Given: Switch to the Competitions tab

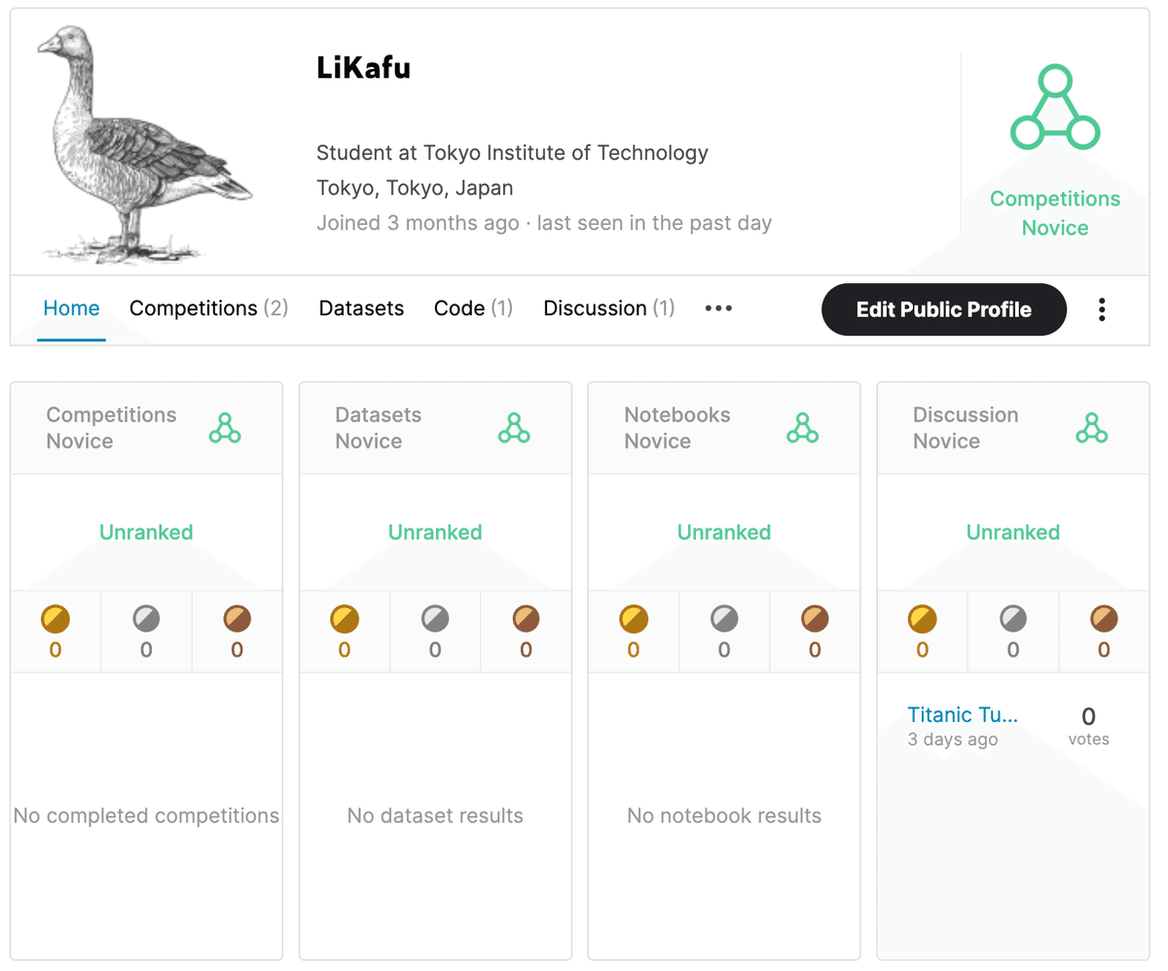Looking at the screenshot, I should (208, 308).
